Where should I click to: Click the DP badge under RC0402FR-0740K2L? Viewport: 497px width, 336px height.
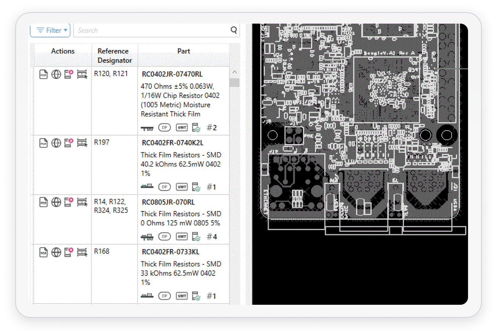[x=165, y=187]
